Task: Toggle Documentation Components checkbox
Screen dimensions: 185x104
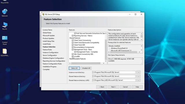Action: [x=73, y=47]
